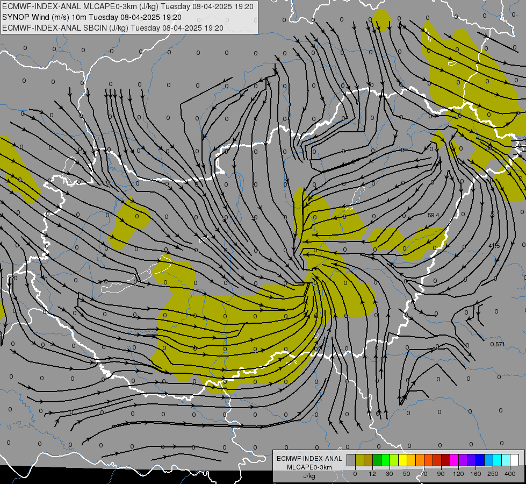Click the 'ECMWF-INDEX-ANAL MLCAPE0-3km' title line

tap(128, 6)
